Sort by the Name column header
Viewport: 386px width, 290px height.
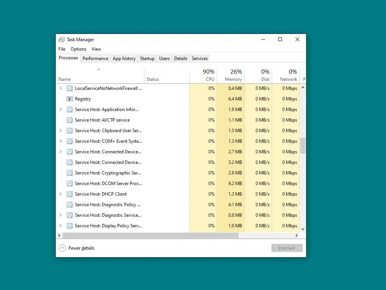click(100, 76)
